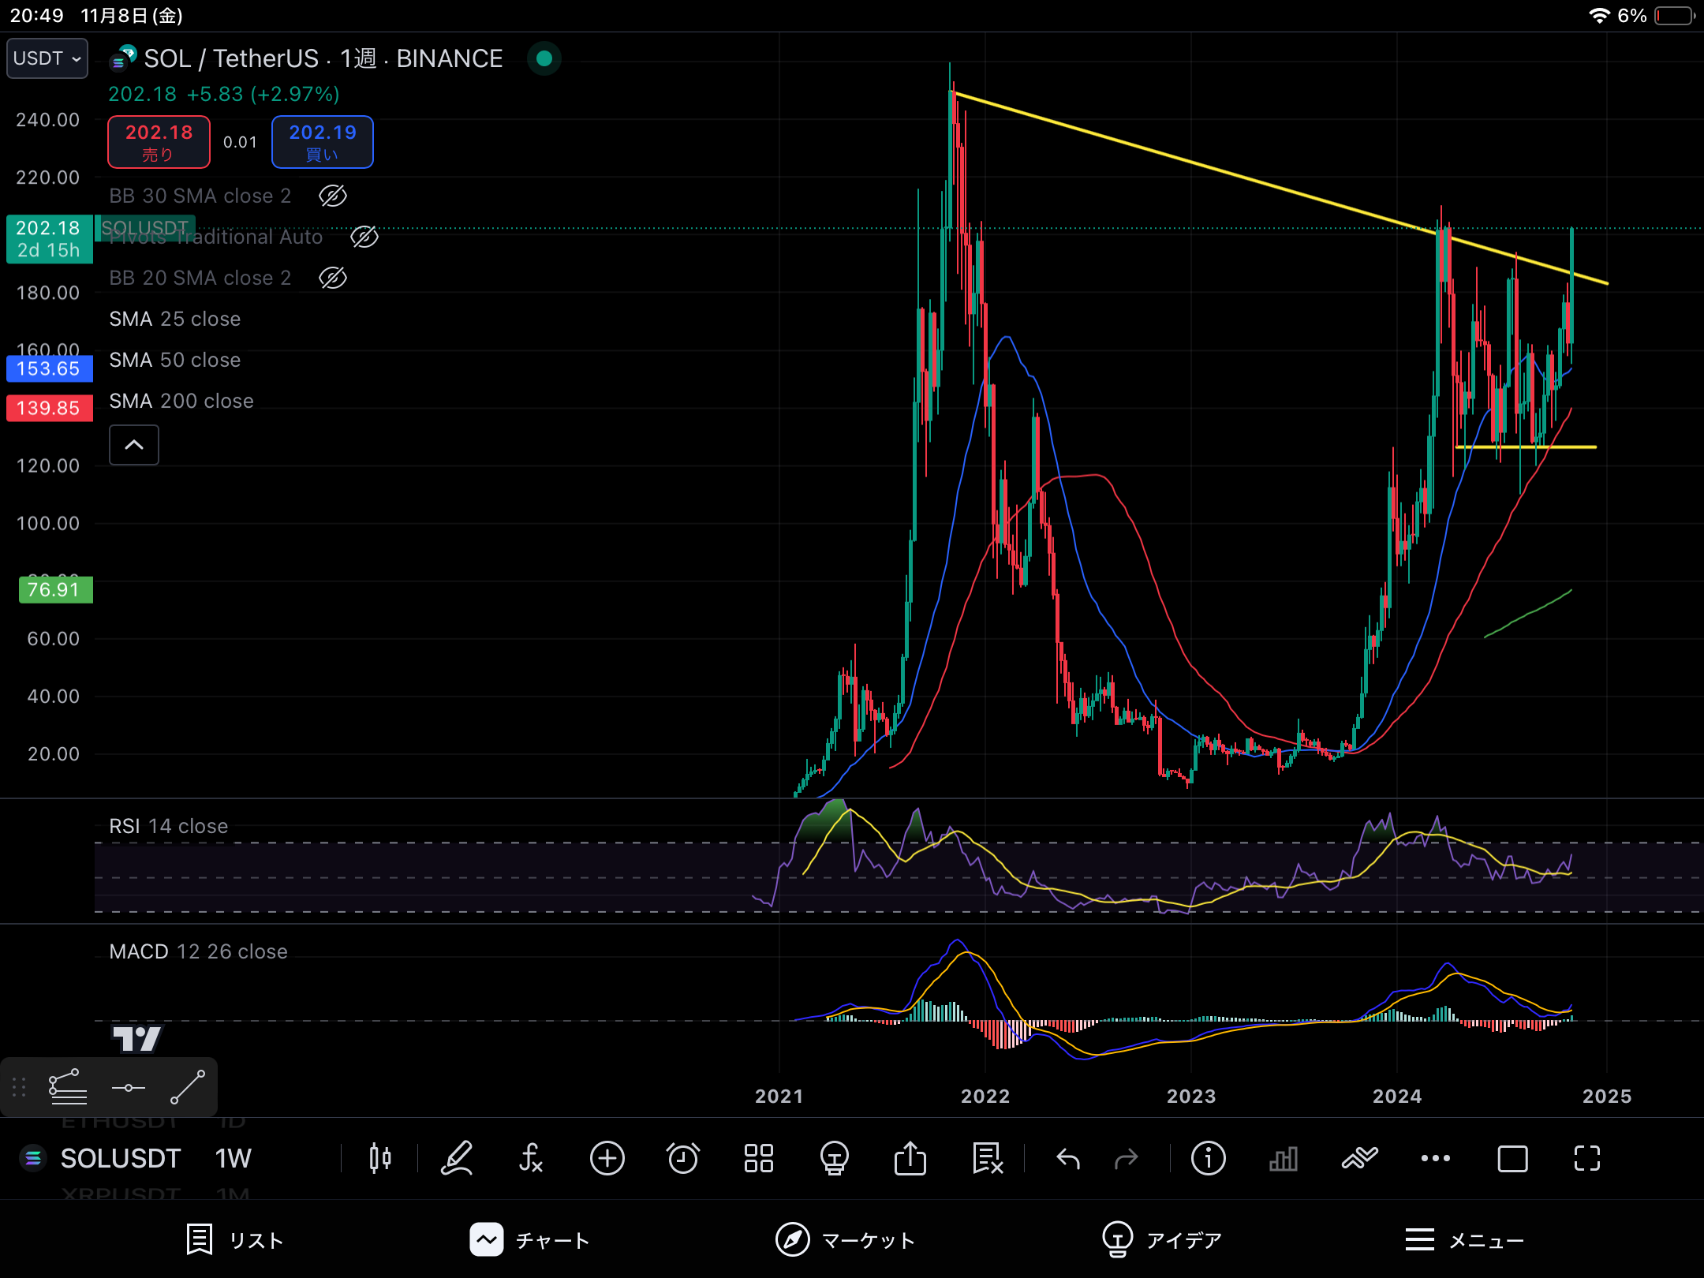Open the symbol info icon
Screen dimensions: 1704x1278
coord(1208,1158)
